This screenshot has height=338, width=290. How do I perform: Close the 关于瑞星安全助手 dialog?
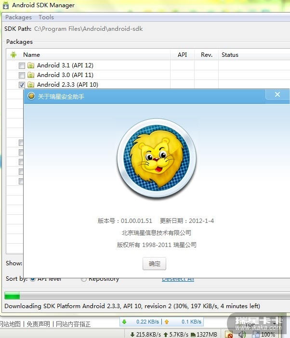coord(277,95)
